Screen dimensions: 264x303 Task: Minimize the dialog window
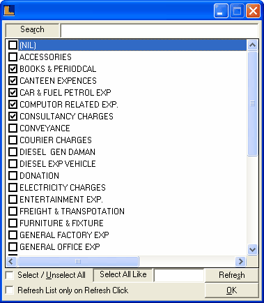coord(221,10)
